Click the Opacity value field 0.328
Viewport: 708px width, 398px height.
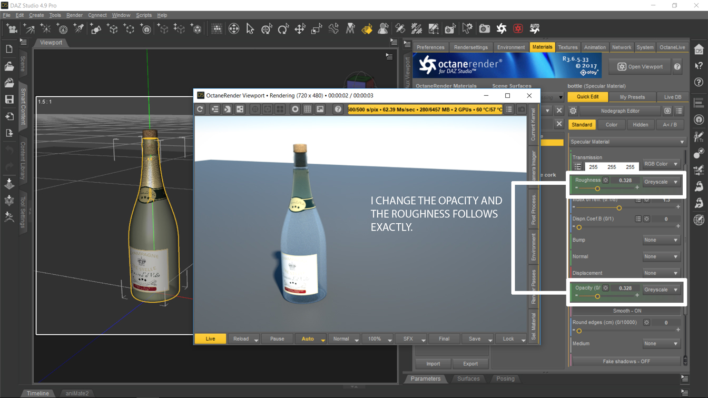(625, 288)
